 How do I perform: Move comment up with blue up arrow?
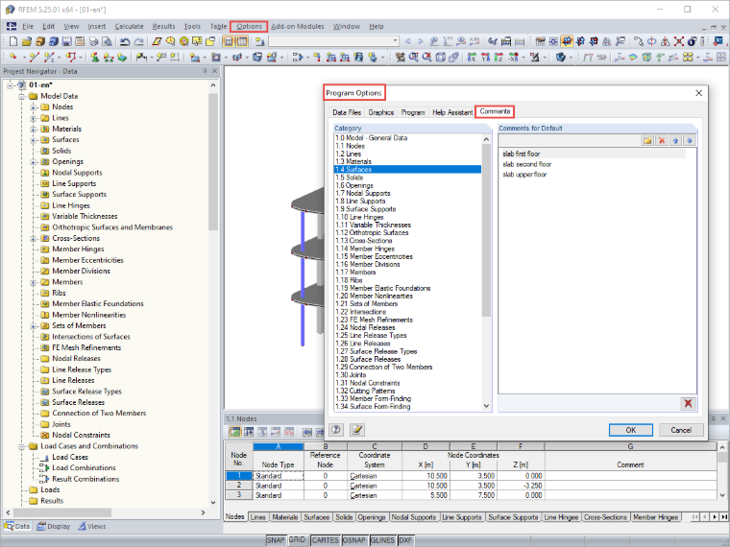click(675, 140)
